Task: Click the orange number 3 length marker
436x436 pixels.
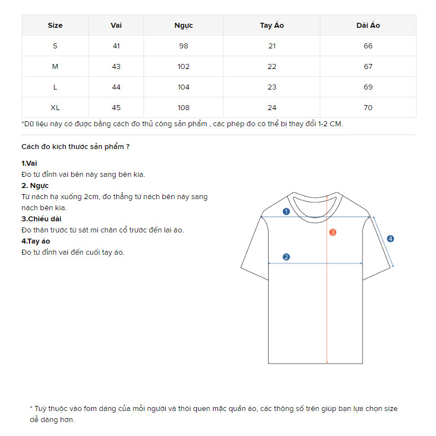Action: (x=333, y=232)
